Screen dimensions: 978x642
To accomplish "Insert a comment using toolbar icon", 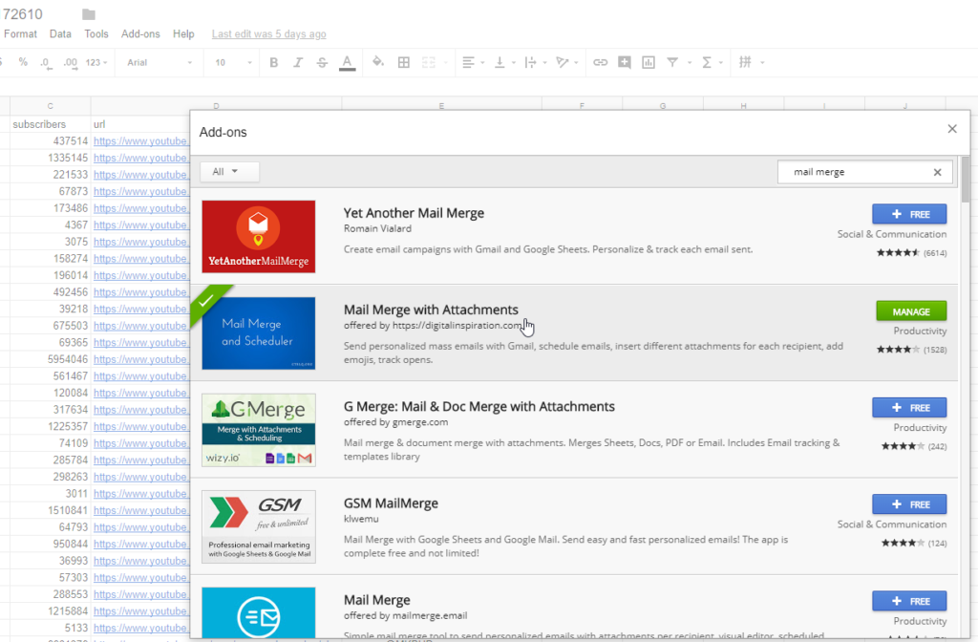I will pyautogui.click(x=624, y=63).
